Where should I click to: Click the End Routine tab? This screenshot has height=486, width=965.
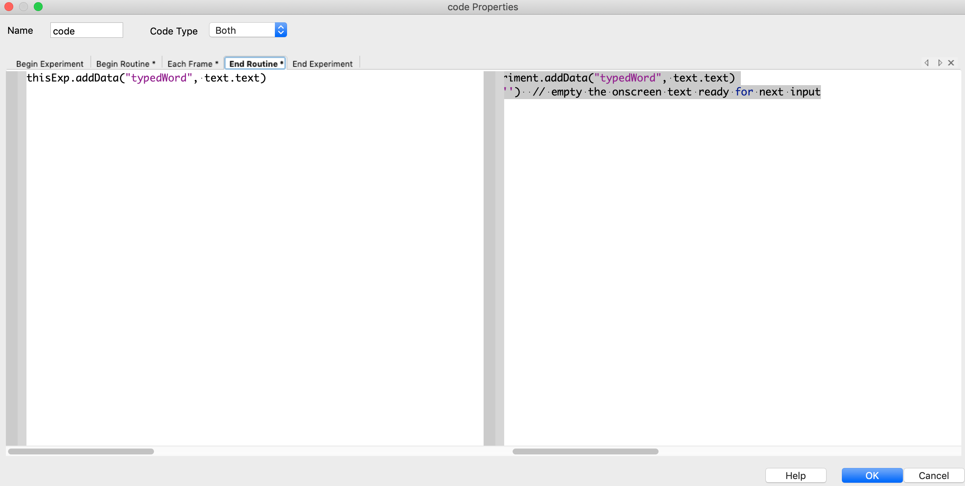pyautogui.click(x=256, y=64)
